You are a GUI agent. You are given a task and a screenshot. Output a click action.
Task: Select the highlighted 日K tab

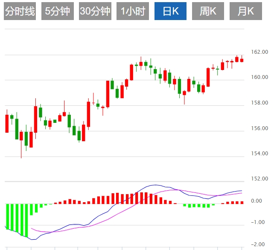tap(170, 11)
